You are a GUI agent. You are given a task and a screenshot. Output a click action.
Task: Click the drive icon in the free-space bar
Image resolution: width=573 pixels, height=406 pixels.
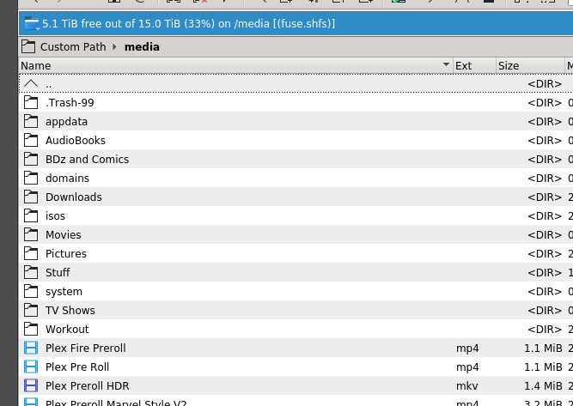click(x=32, y=24)
